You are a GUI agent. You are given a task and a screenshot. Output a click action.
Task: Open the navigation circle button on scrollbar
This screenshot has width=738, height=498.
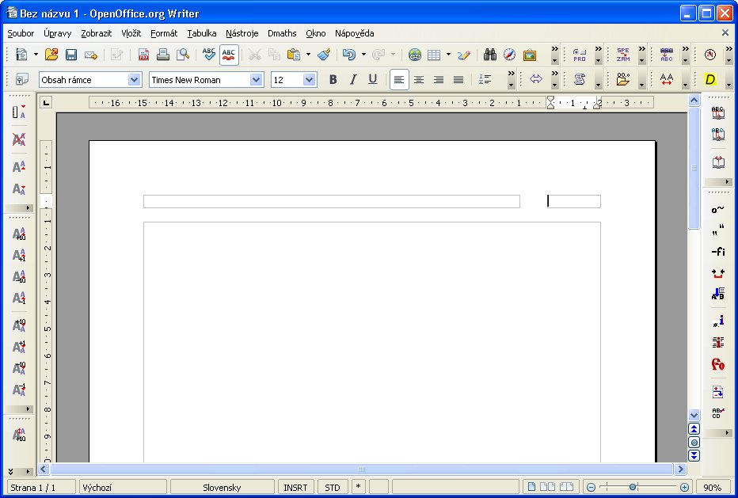pos(694,443)
